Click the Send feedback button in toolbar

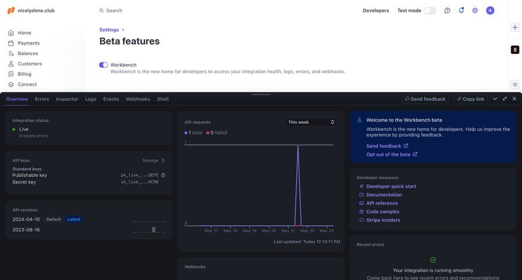(425, 99)
